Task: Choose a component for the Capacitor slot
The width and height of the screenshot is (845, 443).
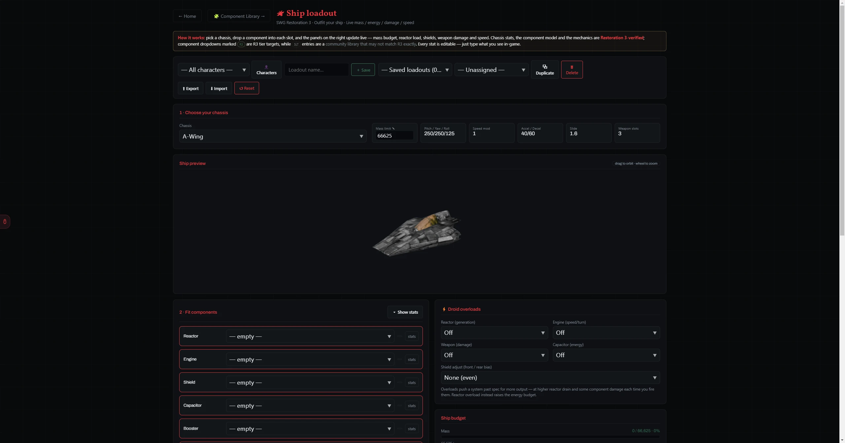Action: pos(310,406)
